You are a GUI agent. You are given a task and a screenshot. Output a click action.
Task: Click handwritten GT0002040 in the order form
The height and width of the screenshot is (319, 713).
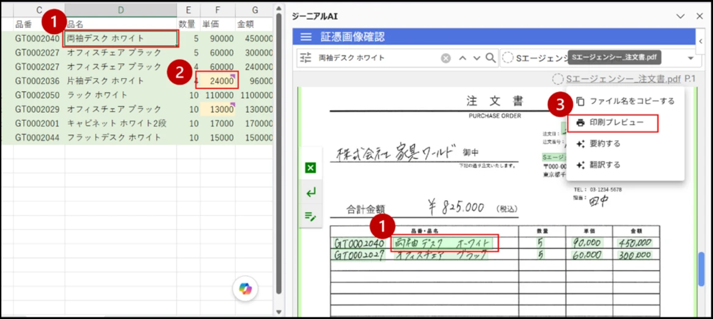tap(358, 243)
